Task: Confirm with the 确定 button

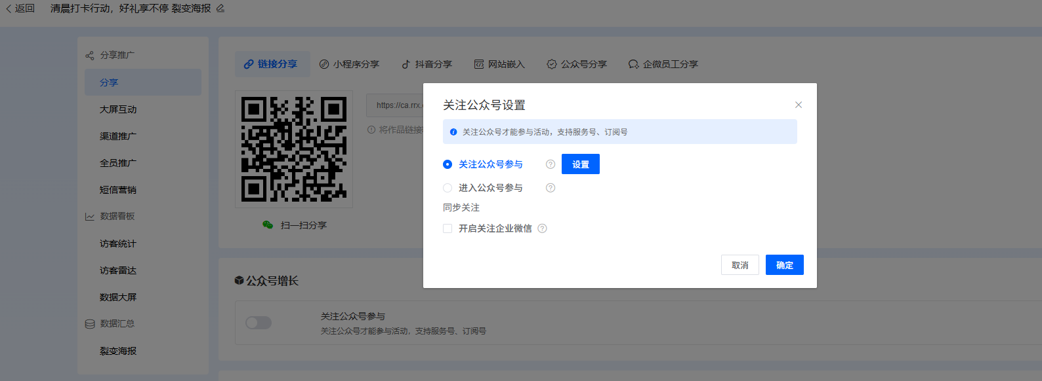Action: click(784, 265)
